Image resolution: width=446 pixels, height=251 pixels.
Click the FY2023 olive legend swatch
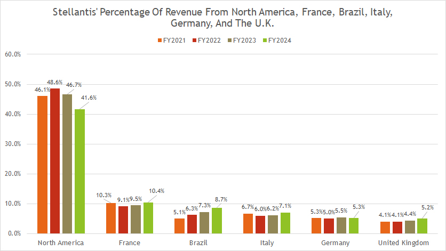pyautogui.click(x=230, y=41)
